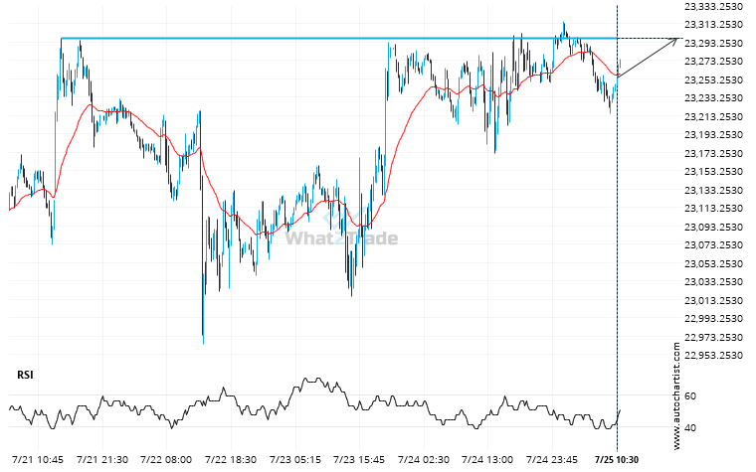Click the blue horizontal resistance line

[337, 38]
